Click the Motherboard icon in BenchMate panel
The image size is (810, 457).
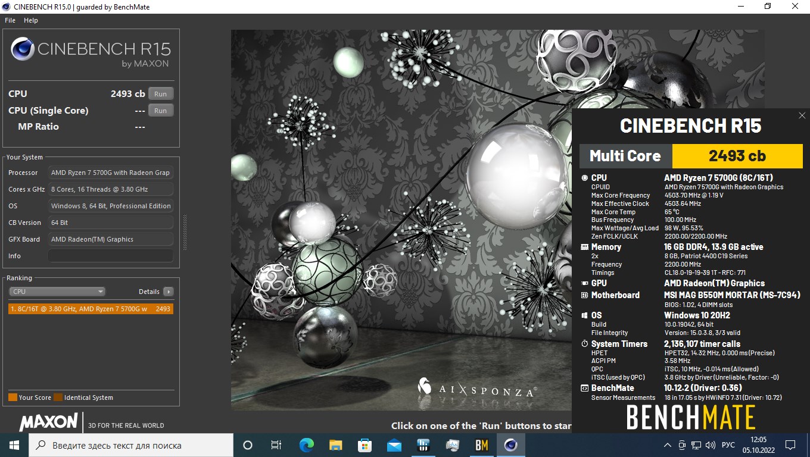tap(584, 295)
